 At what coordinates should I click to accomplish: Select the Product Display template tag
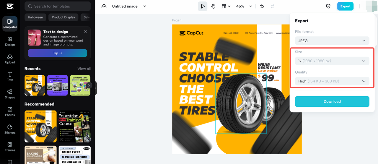tap(63, 17)
